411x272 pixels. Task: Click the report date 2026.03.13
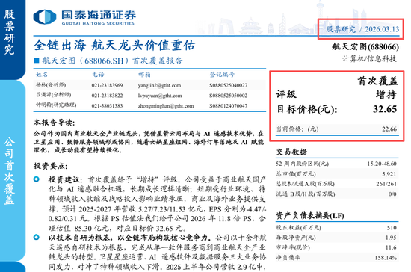click(x=382, y=29)
